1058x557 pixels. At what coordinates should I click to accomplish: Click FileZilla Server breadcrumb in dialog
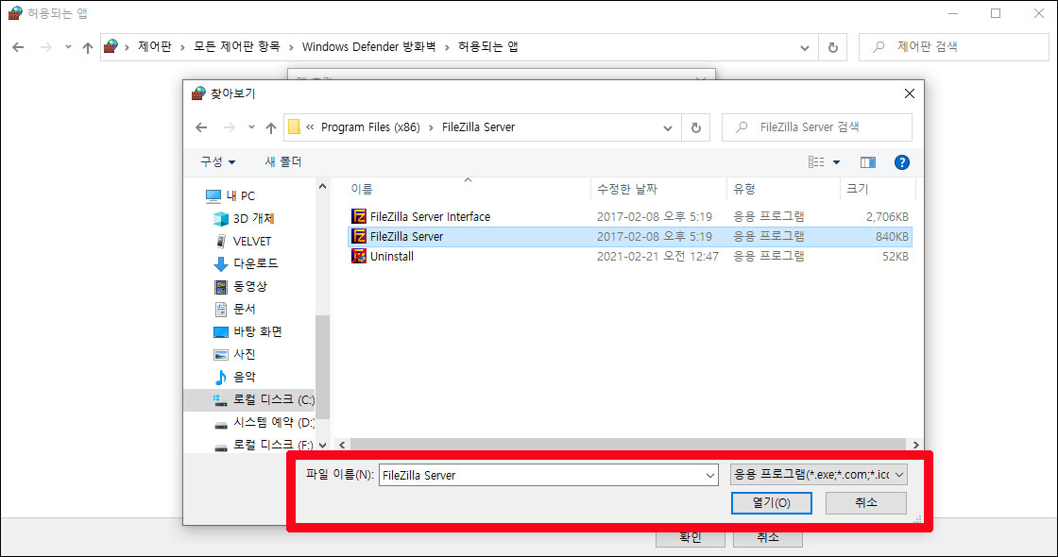[x=478, y=127]
